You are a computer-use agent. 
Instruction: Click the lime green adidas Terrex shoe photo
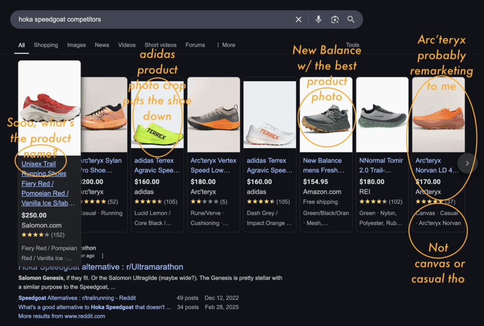[x=157, y=115]
